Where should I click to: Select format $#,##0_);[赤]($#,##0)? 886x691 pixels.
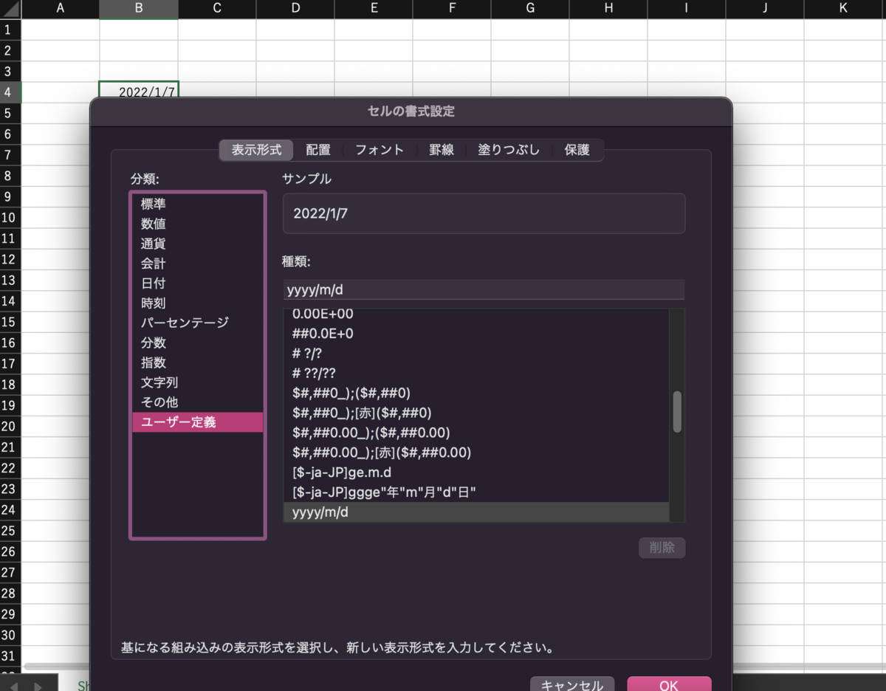tap(476, 413)
